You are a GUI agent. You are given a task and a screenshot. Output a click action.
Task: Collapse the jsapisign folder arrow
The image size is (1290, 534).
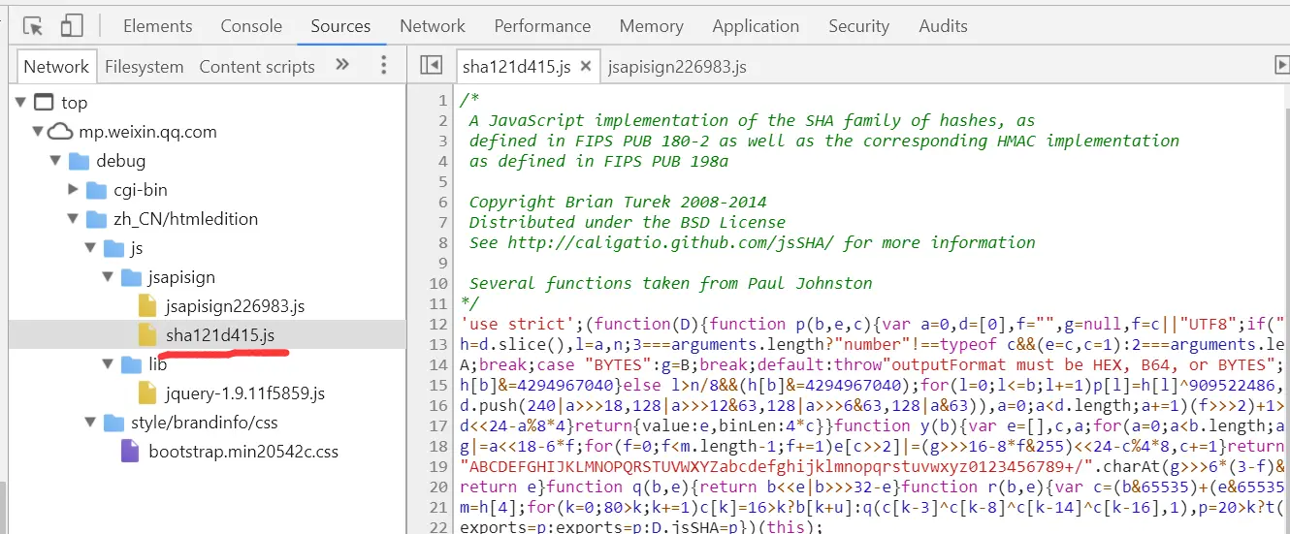(109, 277)
